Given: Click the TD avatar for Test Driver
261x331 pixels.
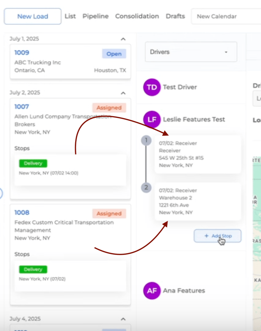Looking at the screenshot, I should [x=152, y=87].
